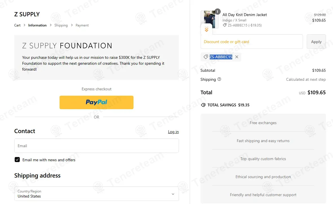The image size is (333, 204).
Task: Go back to Cart breadcrumb
Action: [x=17, y=25]
